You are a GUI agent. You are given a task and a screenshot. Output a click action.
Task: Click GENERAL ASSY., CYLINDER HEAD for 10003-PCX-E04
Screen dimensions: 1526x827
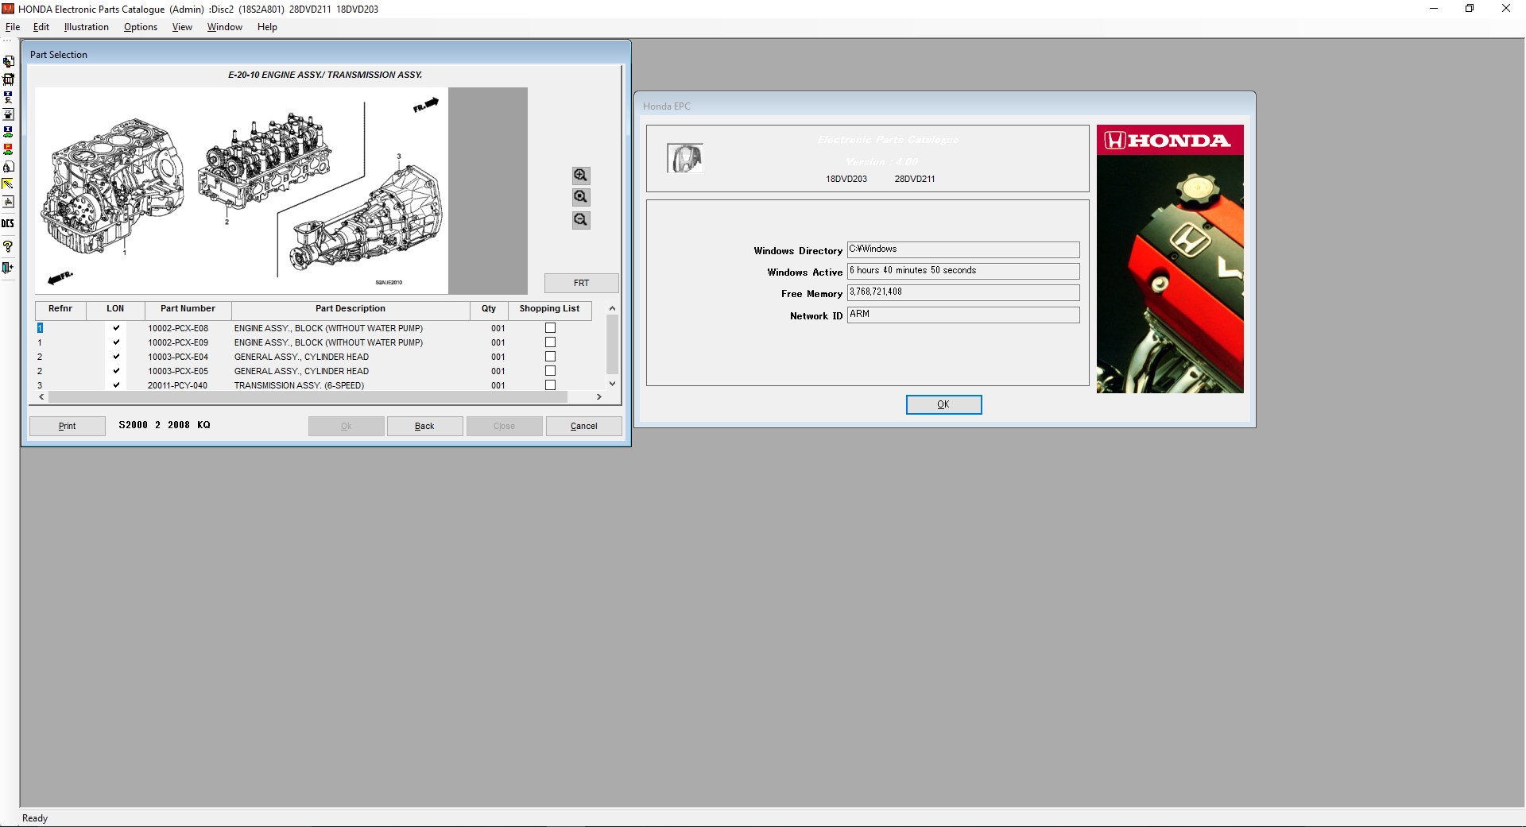(x=301, y=357)
